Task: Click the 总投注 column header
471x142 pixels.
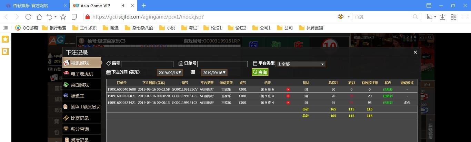Action: (333, 83)
